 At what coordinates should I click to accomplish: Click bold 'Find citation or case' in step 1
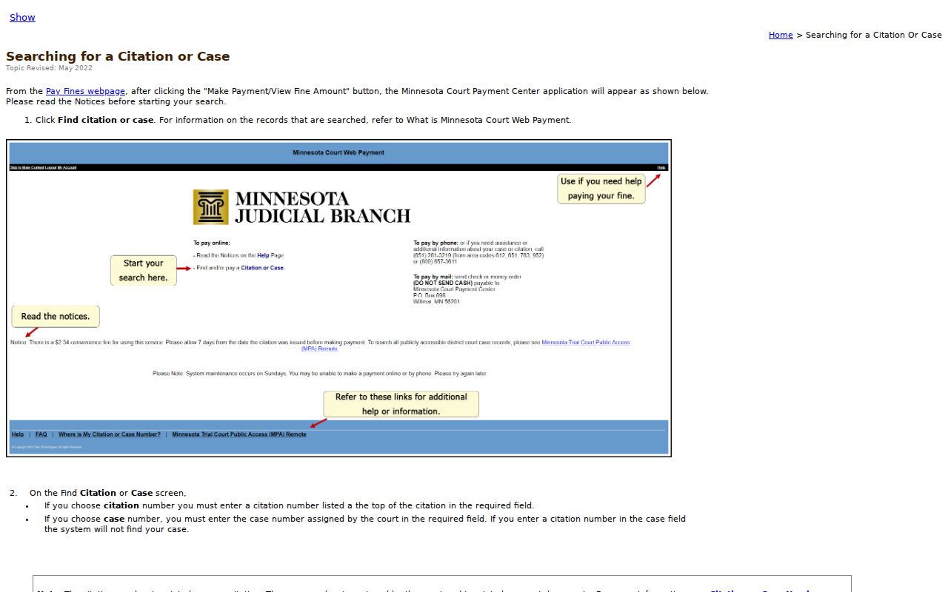tap(106, 120)
